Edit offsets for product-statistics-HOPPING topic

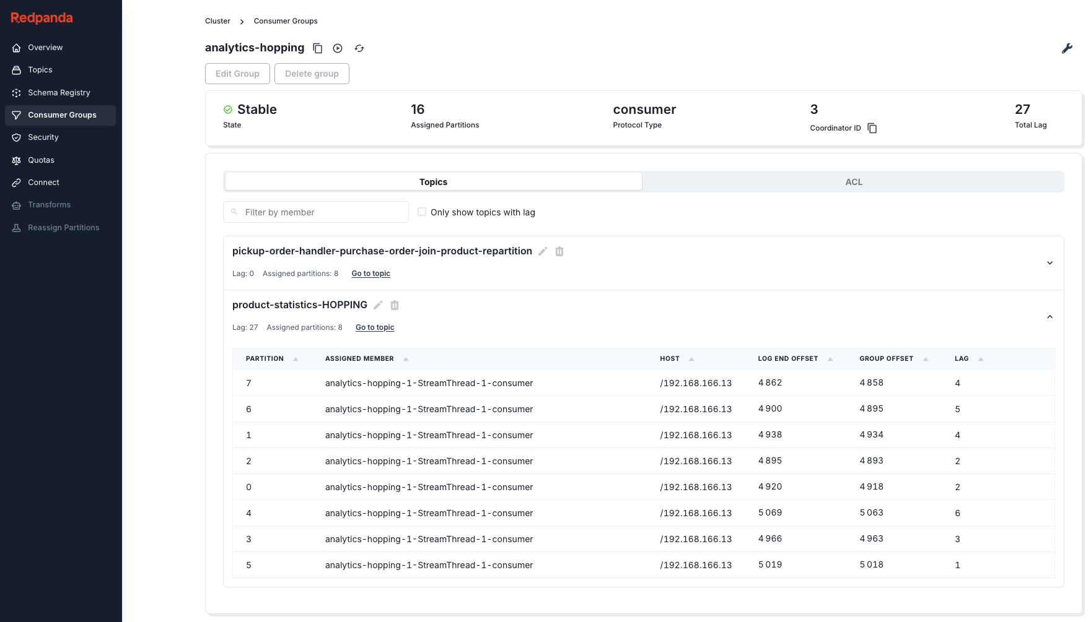(x=378, y=305)
